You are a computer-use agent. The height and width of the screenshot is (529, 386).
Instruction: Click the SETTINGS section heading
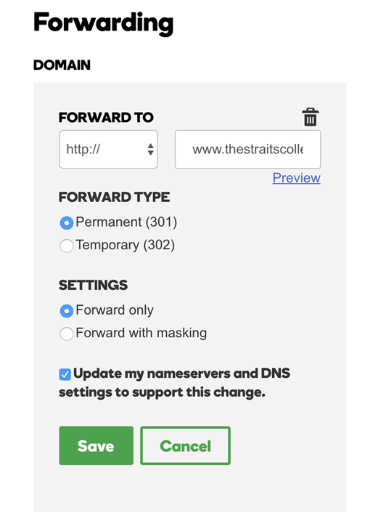94,285
